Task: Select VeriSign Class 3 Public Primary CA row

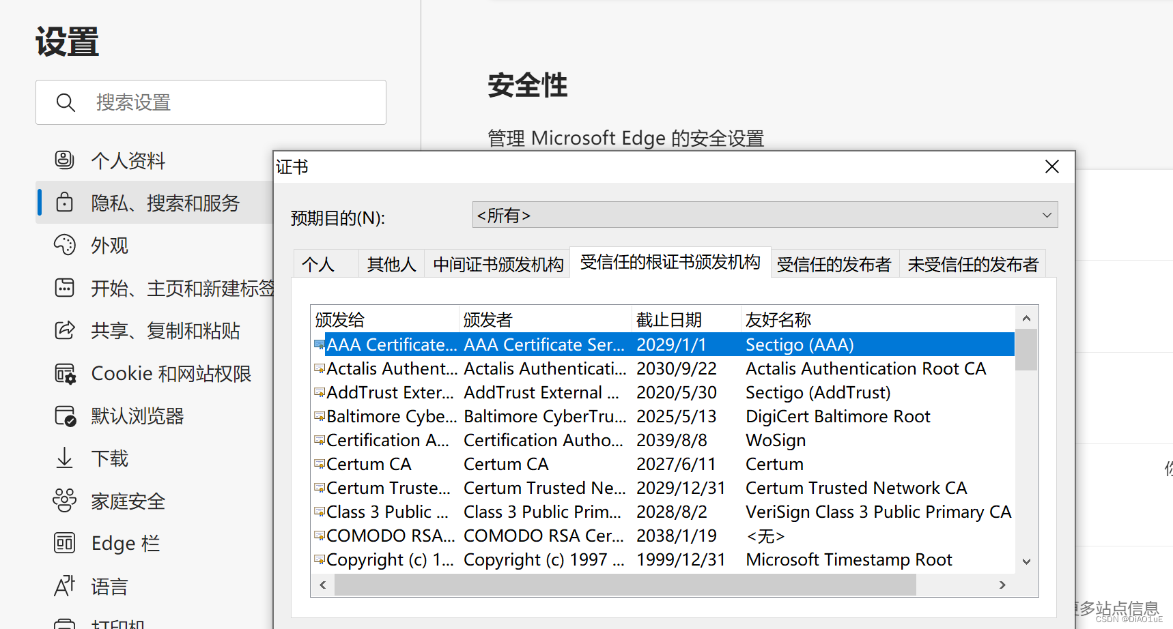Action: tap(664, 512)
